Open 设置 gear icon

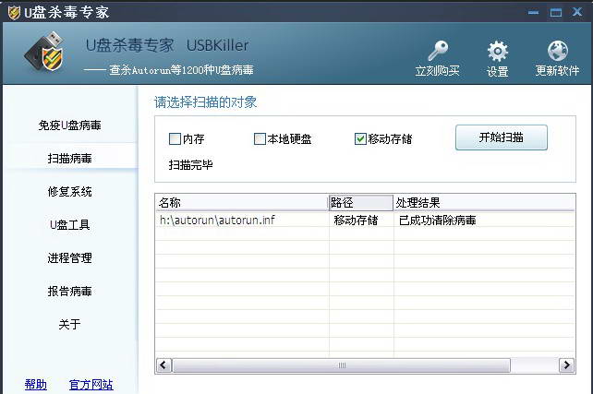coord(497,51)
